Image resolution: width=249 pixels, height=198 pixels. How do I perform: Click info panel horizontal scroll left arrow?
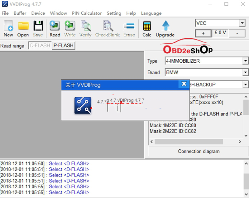[x=151, y=142]
